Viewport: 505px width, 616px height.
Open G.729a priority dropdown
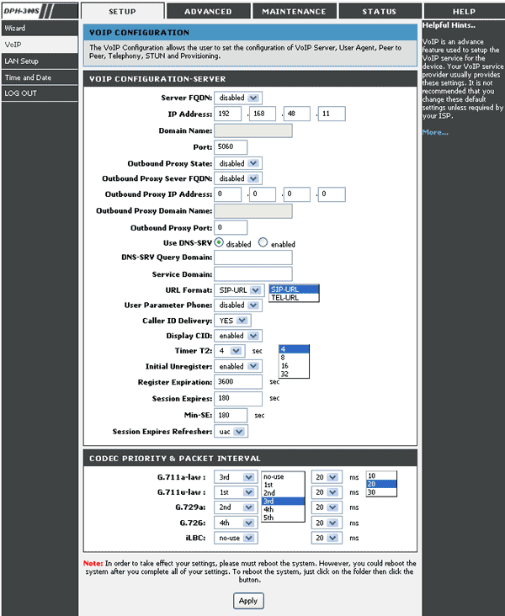pyautogui.click(x=236, y=507)
